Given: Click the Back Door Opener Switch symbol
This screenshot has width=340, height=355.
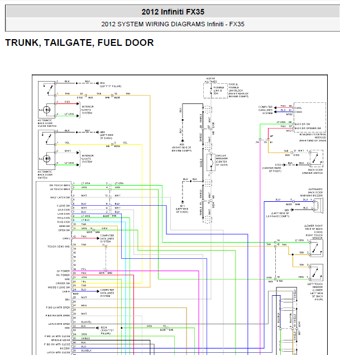Looking at the screenshot, I should pyautogui.click(x=316, y=159).
